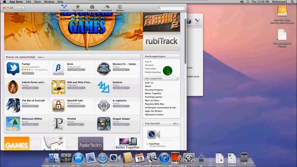Open the Wikitravel Offline app icon

pos(13,124)
